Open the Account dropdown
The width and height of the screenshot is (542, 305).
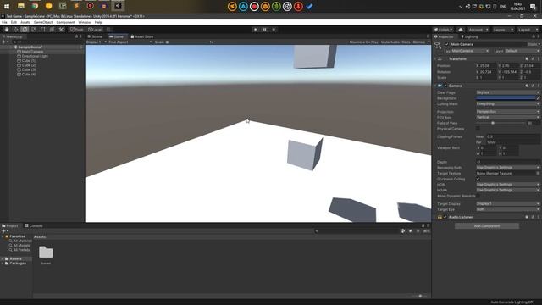pyautogui.click(x=478, y=30)
